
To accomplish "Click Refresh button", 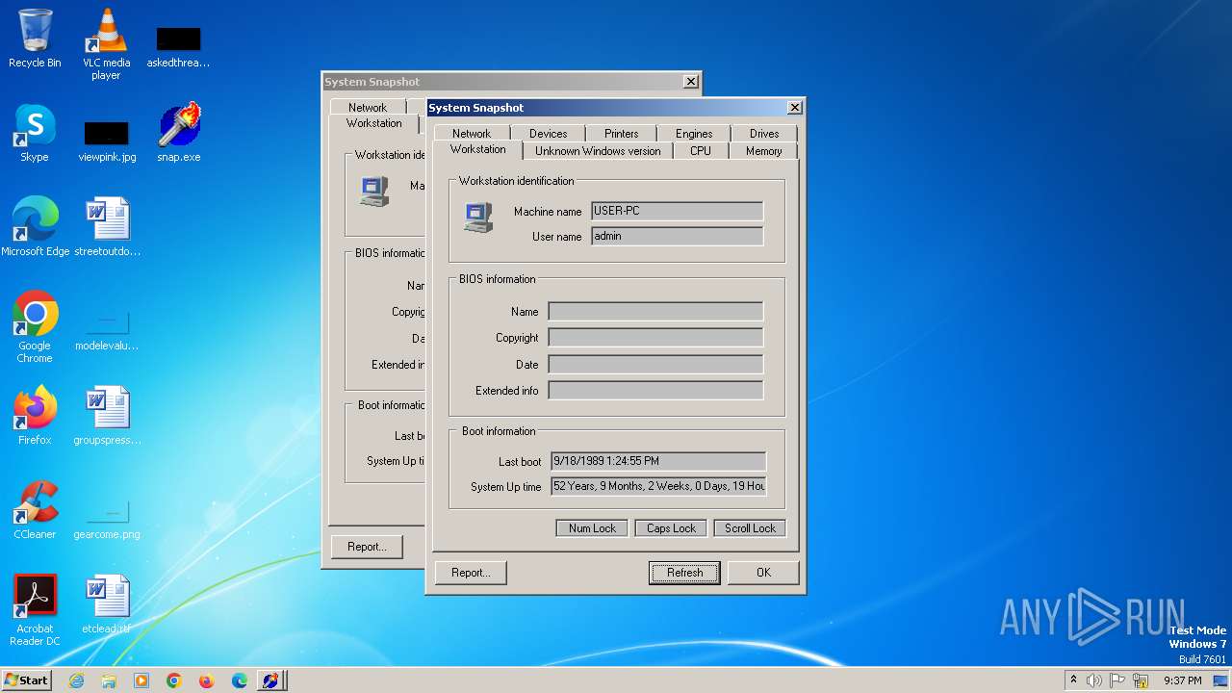I will (684, 573).
